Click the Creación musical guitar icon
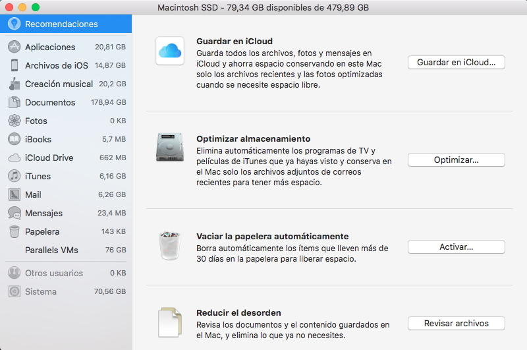527x350 pixels. [x=14, y=84]
